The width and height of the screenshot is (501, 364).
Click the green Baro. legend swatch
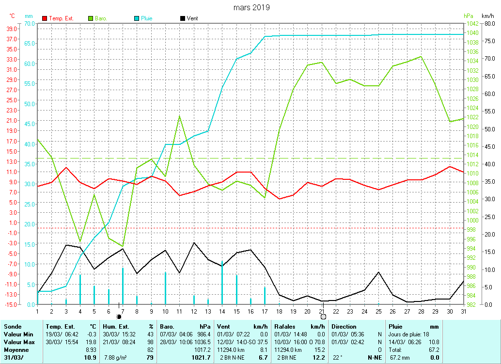pyautogui.click(x=91, y=18)
